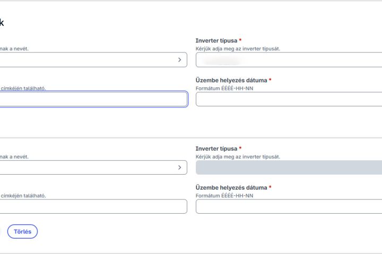Select the lower Üzembe helyezés dátuma field
Screen dimensions: 382x254
289,206
